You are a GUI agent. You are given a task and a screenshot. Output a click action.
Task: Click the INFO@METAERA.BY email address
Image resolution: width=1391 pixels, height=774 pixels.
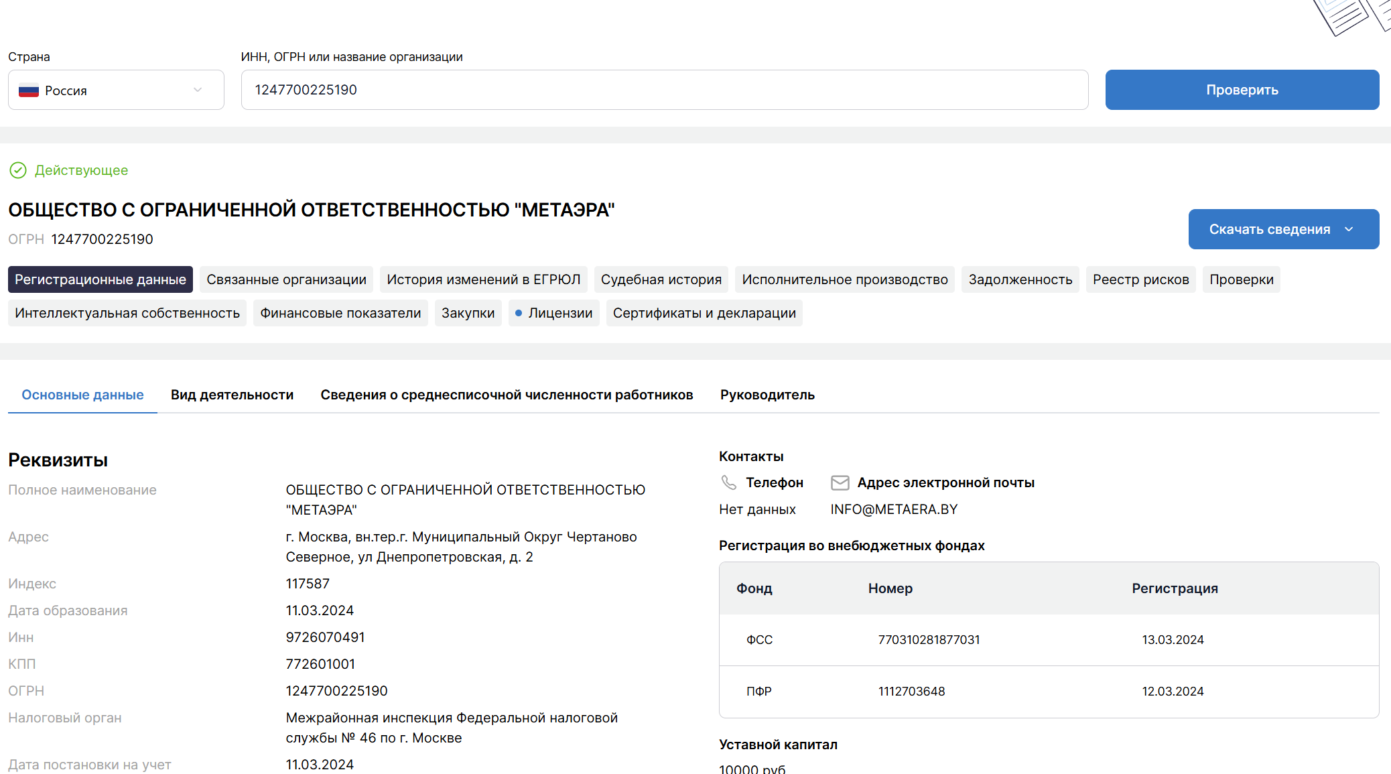[x=894, y=509]
